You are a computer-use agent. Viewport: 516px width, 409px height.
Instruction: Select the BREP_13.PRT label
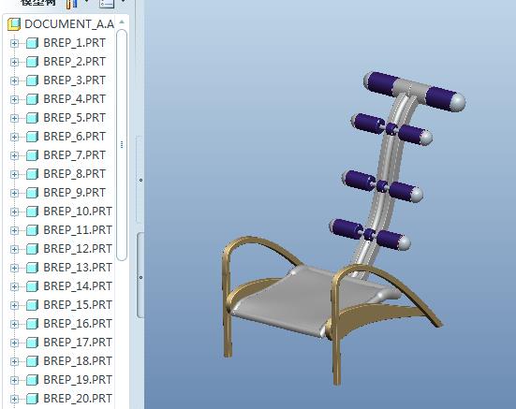78,268
